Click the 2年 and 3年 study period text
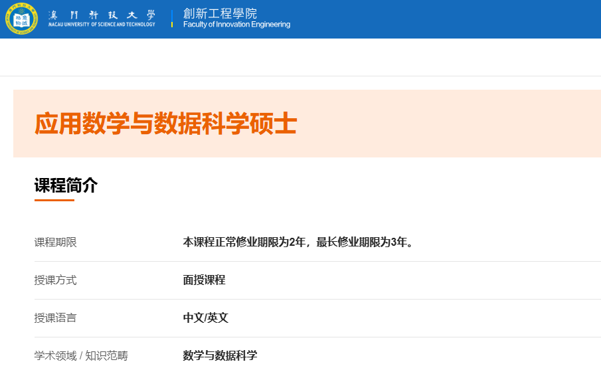This screenshot has width=601, height=372. 300,242
